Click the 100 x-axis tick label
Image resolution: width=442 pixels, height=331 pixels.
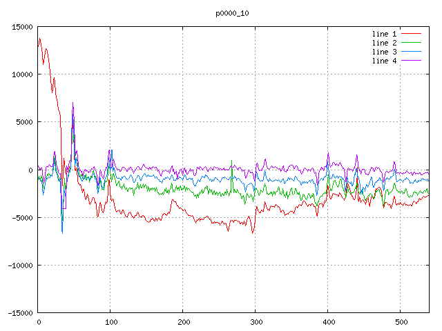click(x=110, y=322)
